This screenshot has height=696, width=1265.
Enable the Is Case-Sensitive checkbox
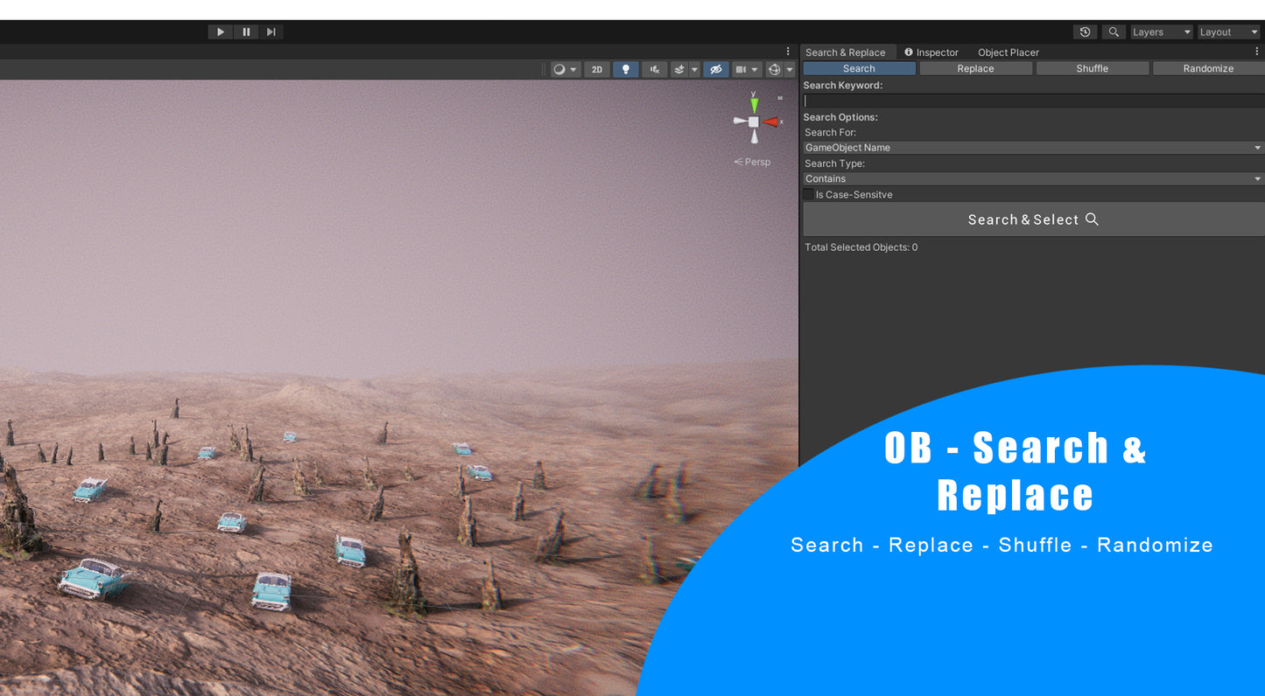[809, 194]
